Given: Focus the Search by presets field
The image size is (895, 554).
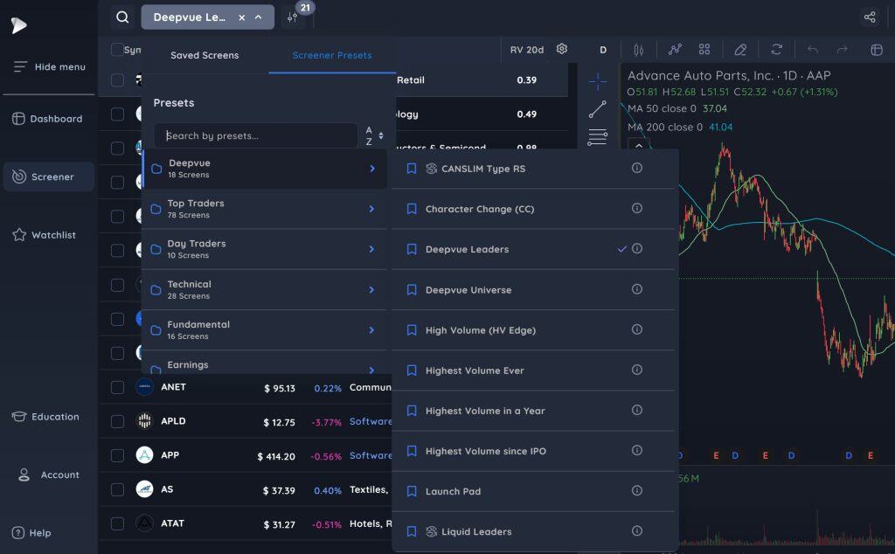Looking at the screenshot, I should (256, 135).
